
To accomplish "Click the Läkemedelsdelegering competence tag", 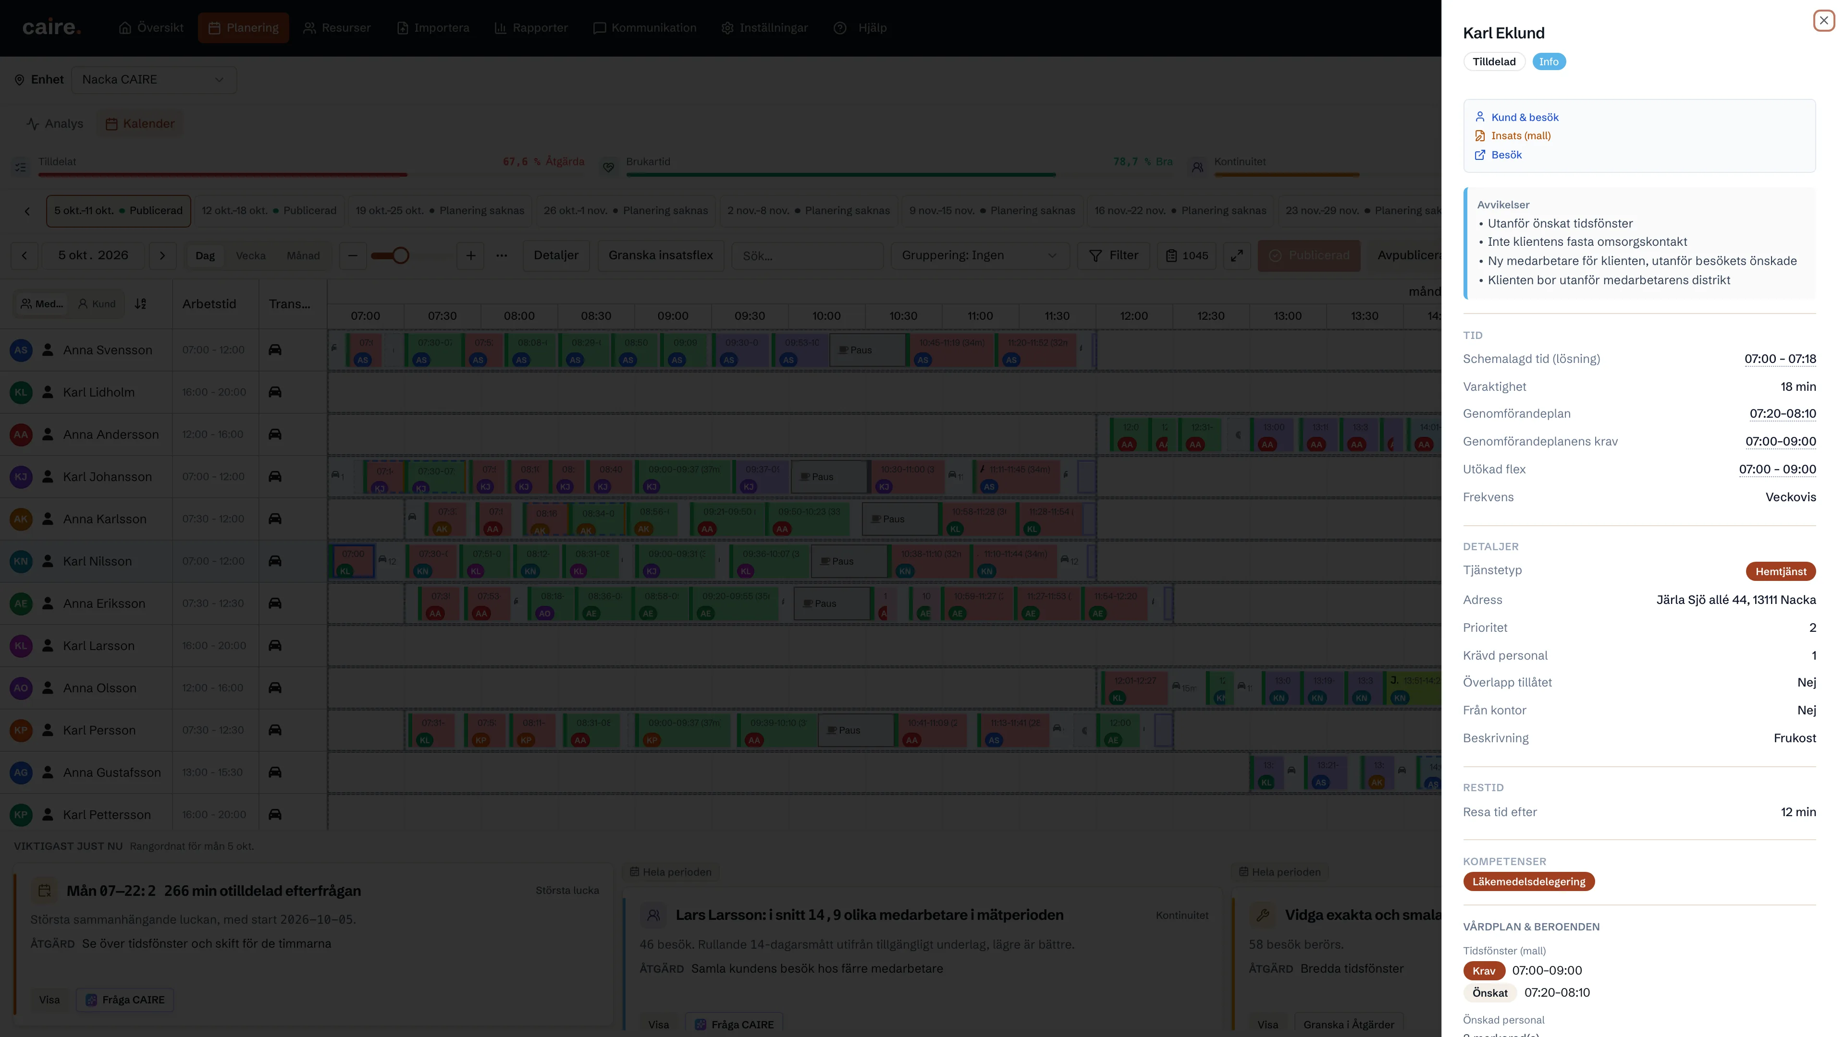I will (1528, 882).
